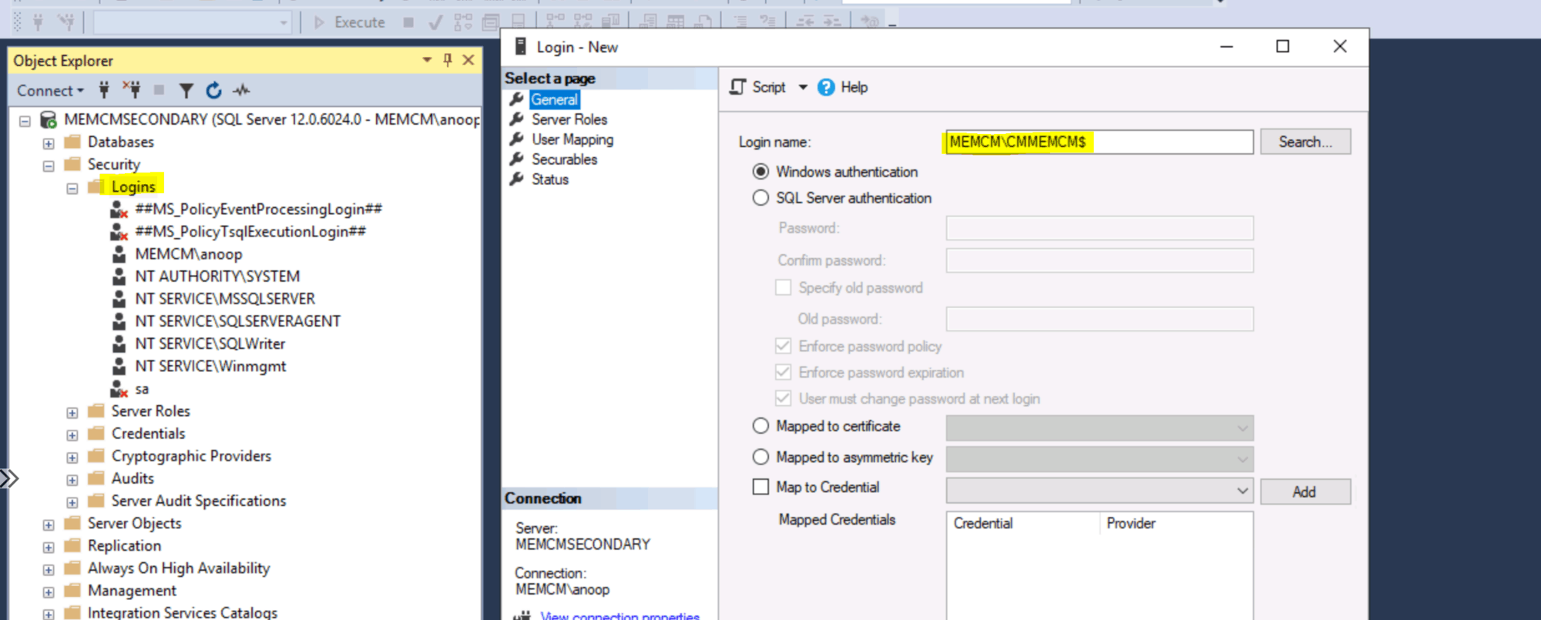Click the Databases folder icon
1541x620 pixels.
[x=72, y=142]
